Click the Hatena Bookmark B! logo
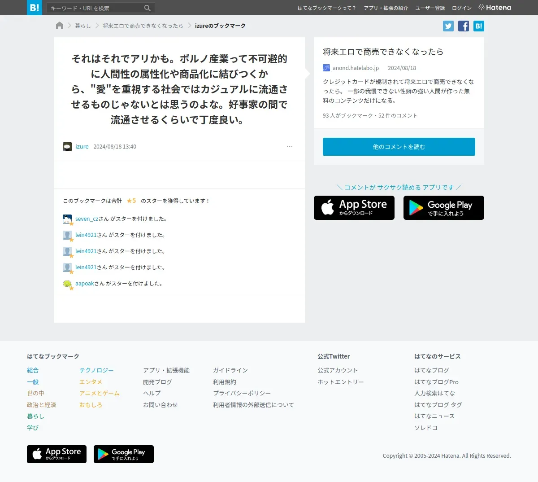Screen dimensions: 538x482 (35, 8)
